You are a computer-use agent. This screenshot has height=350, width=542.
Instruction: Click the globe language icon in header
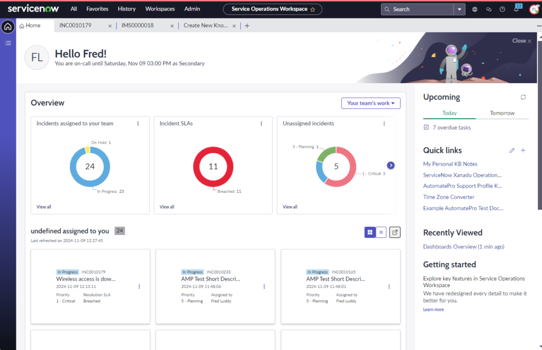pos(474,9)
